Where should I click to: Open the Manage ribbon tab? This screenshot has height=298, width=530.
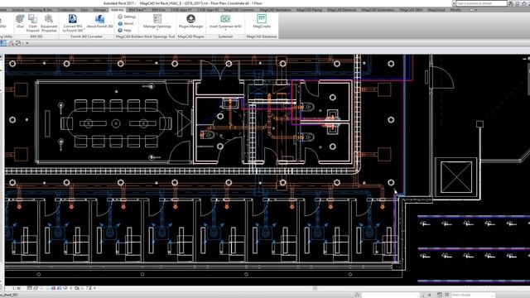point(99,10)
